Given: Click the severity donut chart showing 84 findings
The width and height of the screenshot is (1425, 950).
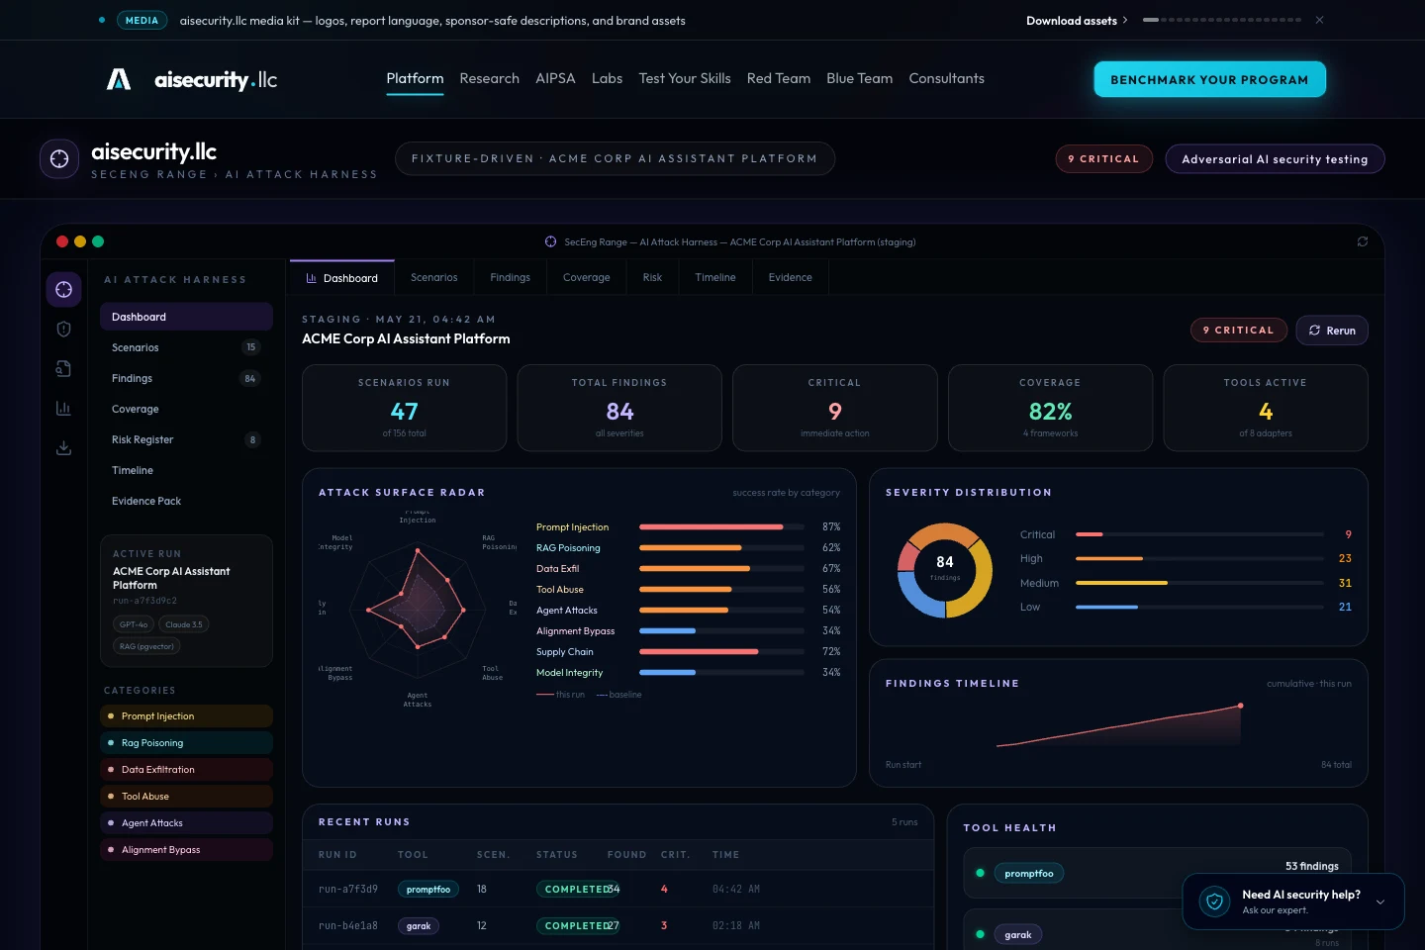Looking at the screenshot, I should pyautogui.click(x=945, y=570).
